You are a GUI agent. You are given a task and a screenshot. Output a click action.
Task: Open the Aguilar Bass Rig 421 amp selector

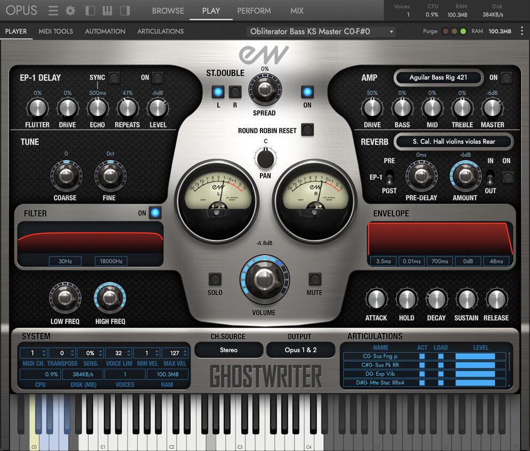coord(438,77)
